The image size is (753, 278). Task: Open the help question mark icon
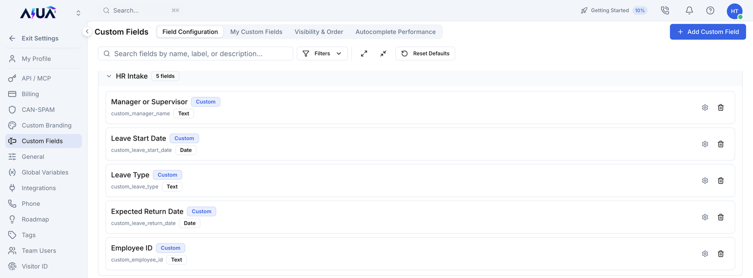pos(710,10)
